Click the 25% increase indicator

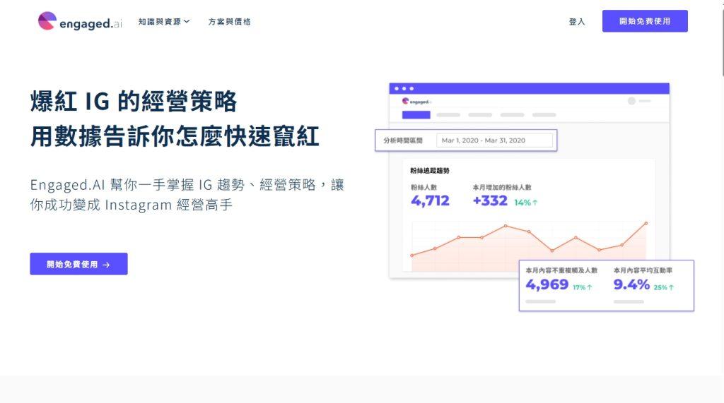click(x=663, y=287)
